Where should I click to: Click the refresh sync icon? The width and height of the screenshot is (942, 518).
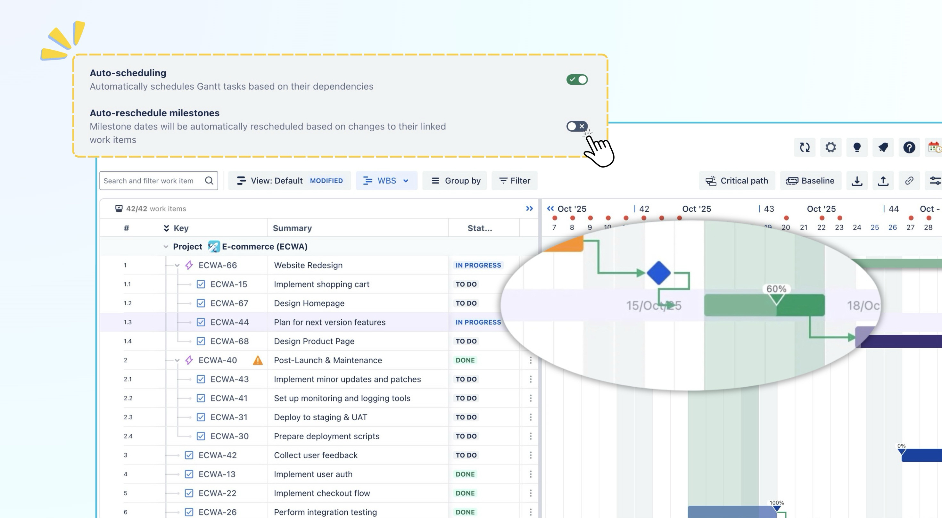805,147
